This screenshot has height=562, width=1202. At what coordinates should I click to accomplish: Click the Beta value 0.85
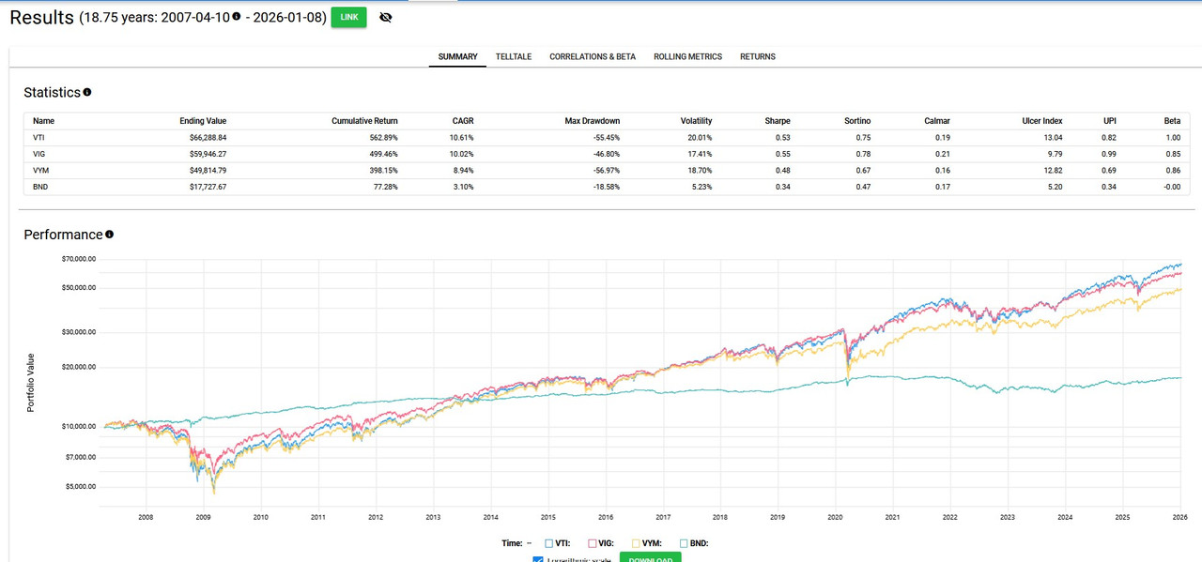[1172, 154]
